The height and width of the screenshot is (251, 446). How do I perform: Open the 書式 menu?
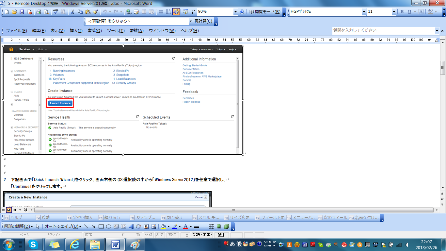tap(95, 31)
